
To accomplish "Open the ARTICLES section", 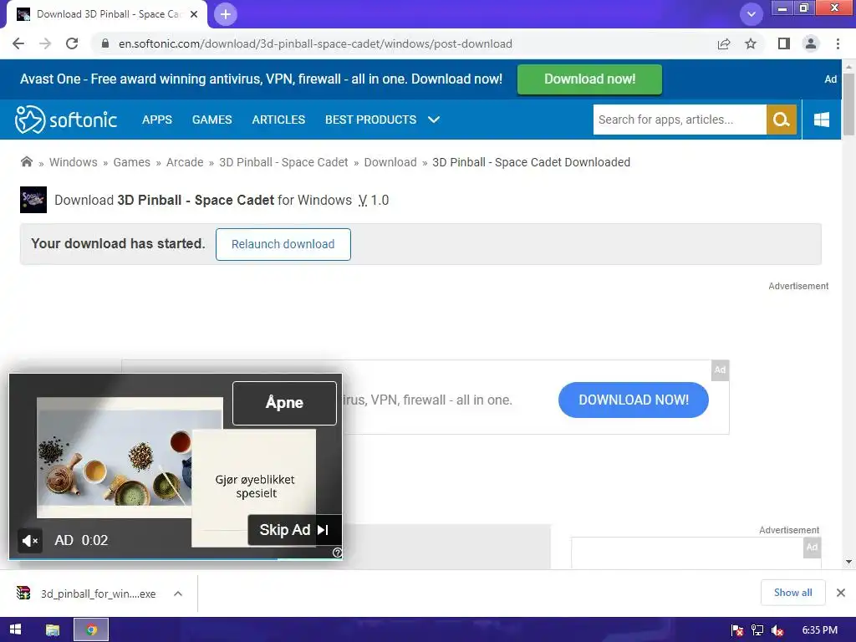I will pos(278,120).
